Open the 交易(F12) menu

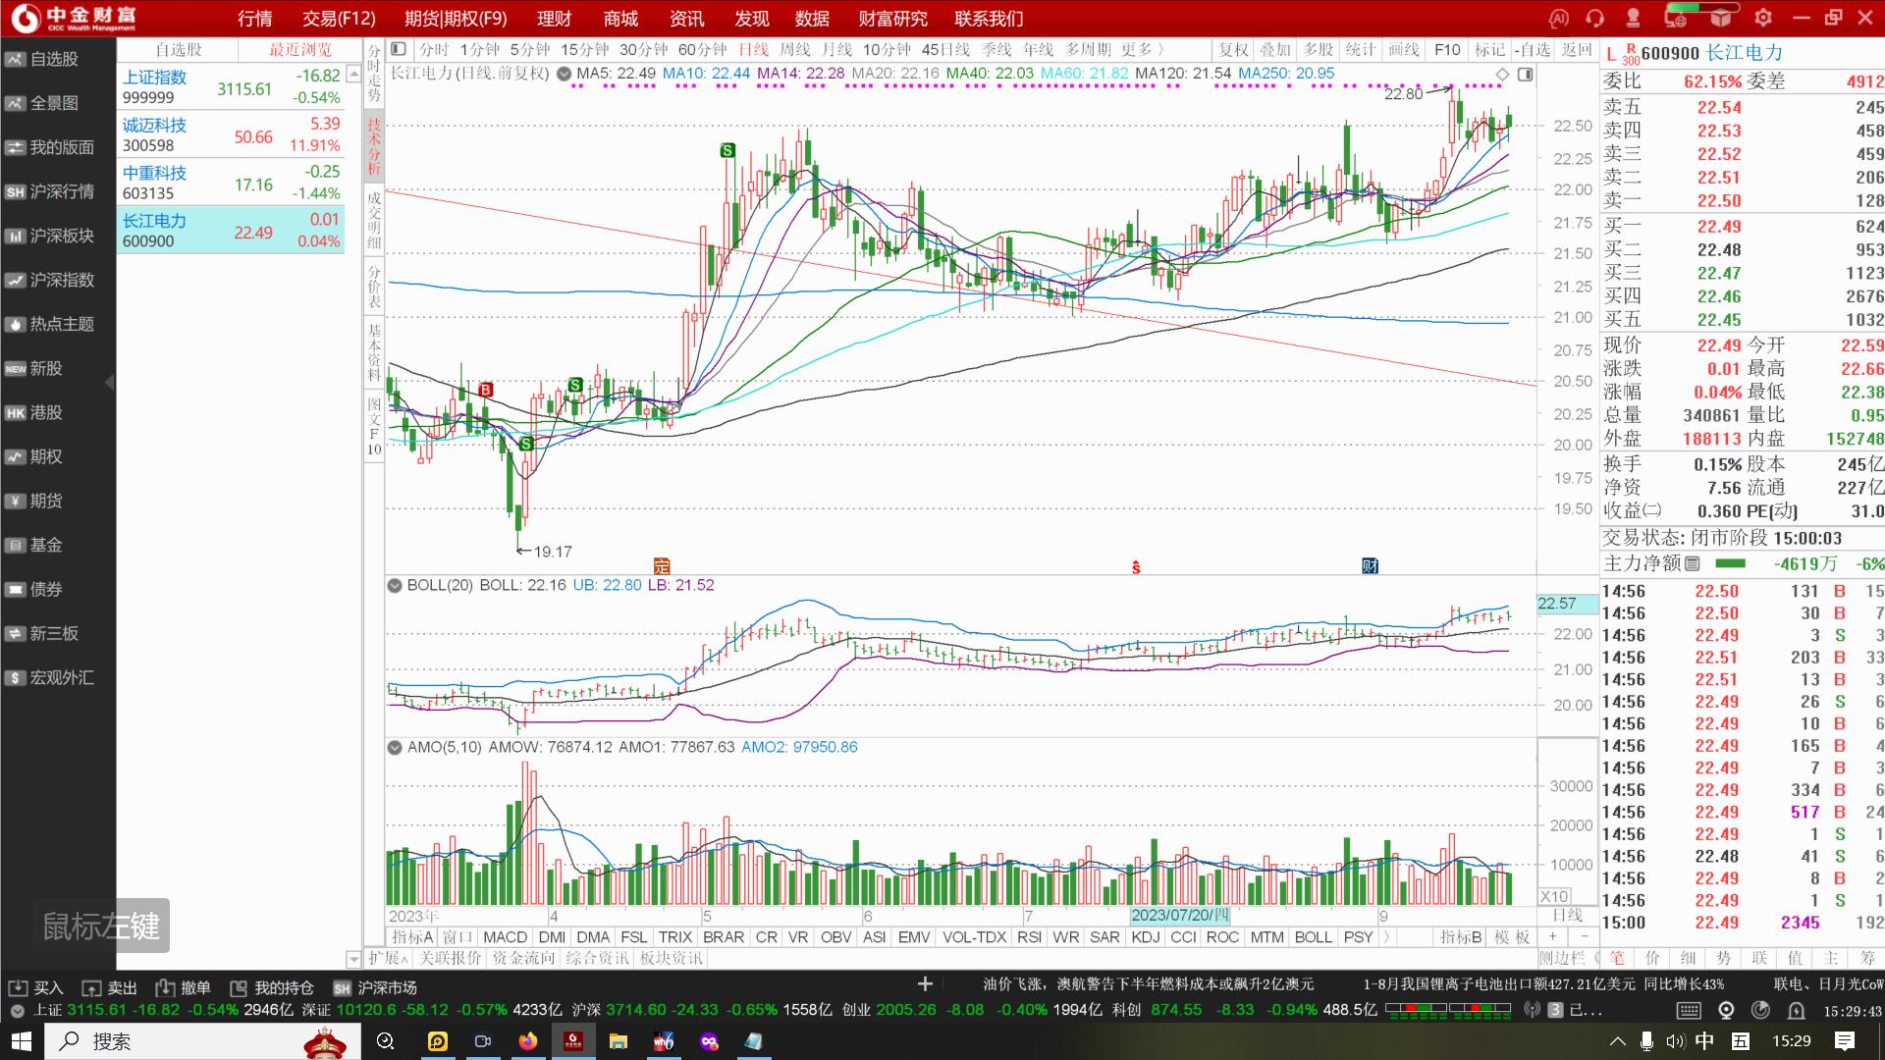pyautogui.click(x=339, y=19)
